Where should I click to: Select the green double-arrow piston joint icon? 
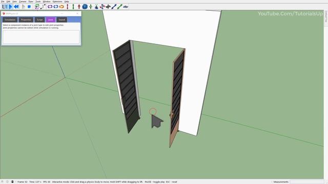(73, 7)
